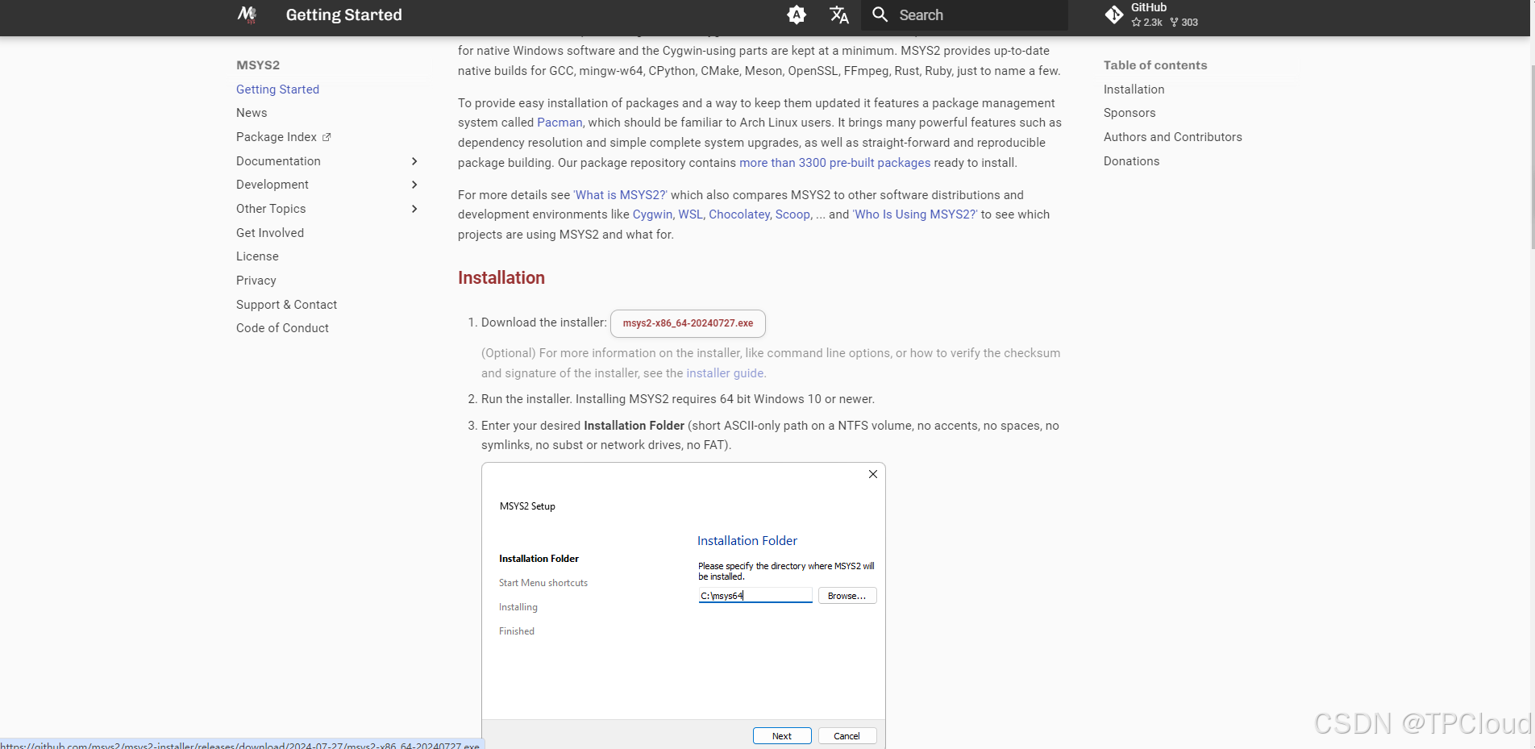Open the Privacy page

click(256, 281)
